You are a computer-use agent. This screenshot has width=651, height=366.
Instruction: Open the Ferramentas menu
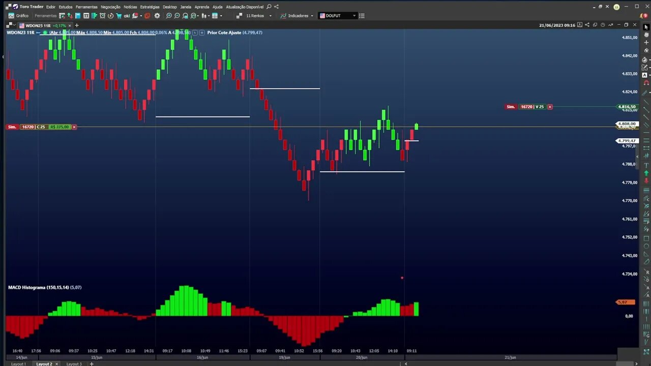pyautogui.click(x=86, y=7)
